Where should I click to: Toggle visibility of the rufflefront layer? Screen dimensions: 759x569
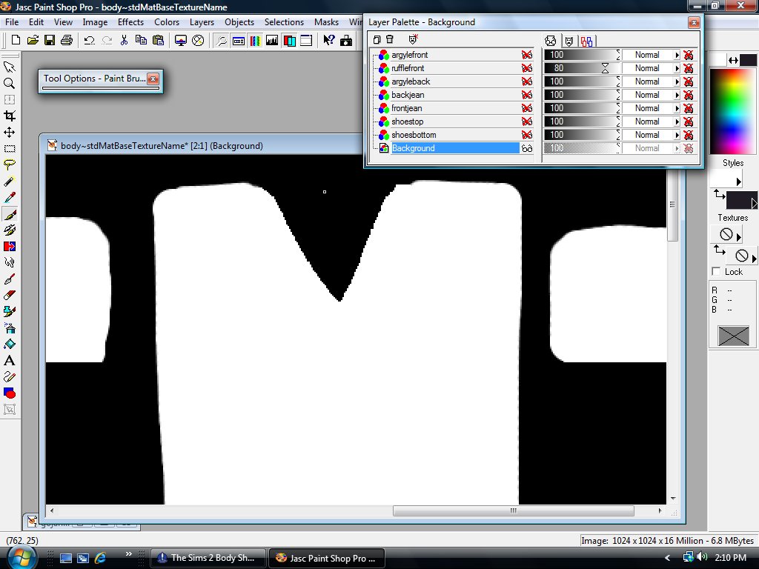527,68
